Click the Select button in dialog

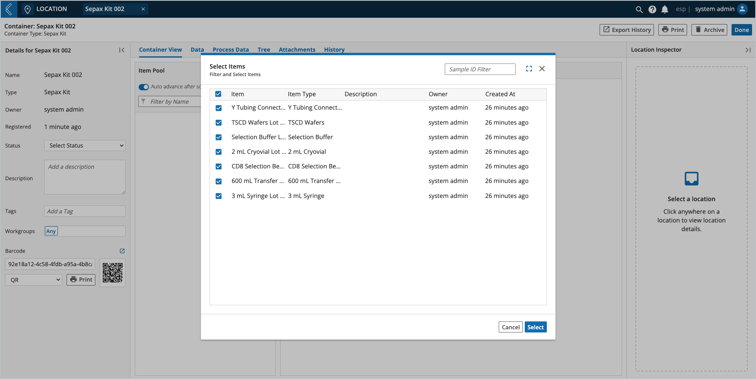[x=535, y=327]
